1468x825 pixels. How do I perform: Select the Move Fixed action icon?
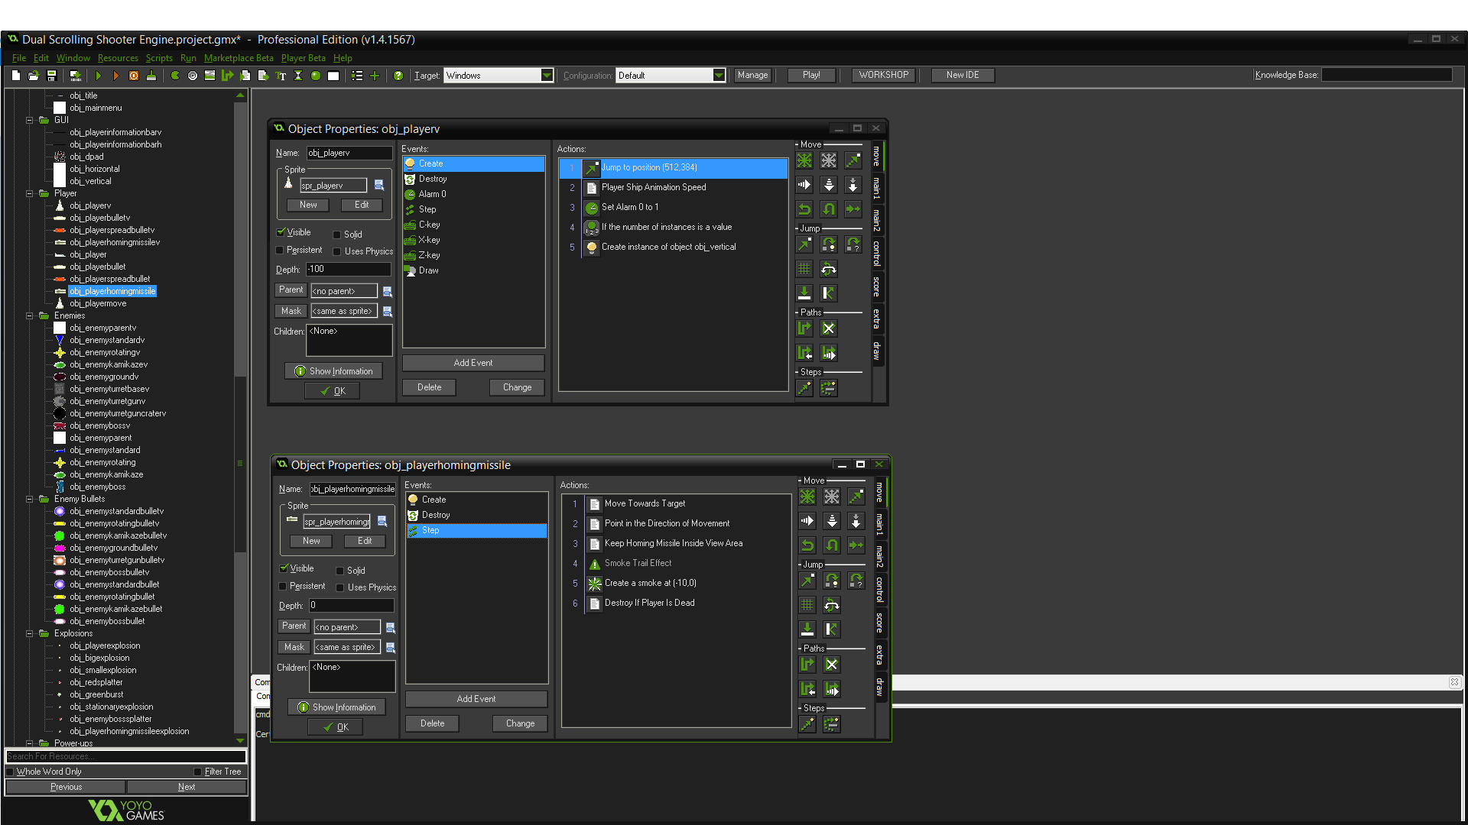tap(804, 160)
